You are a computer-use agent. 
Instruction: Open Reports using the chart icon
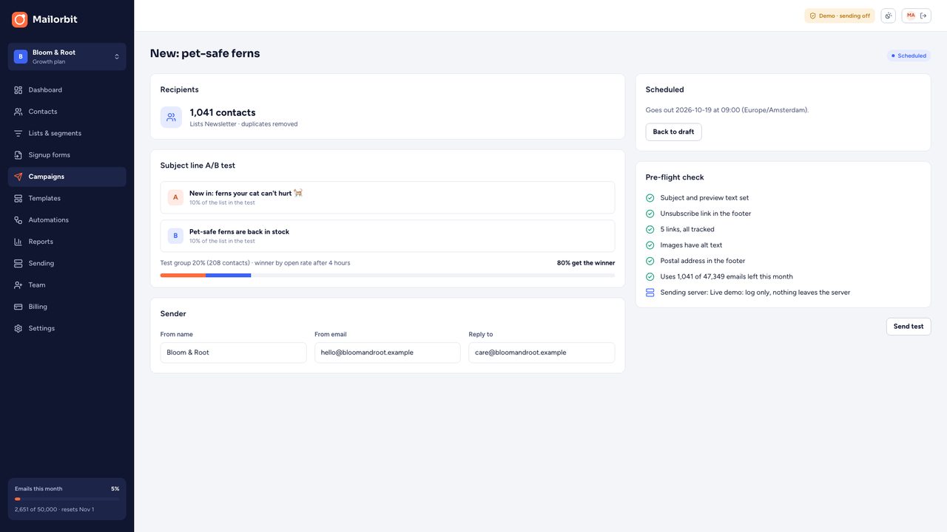(x=18, y=242)
